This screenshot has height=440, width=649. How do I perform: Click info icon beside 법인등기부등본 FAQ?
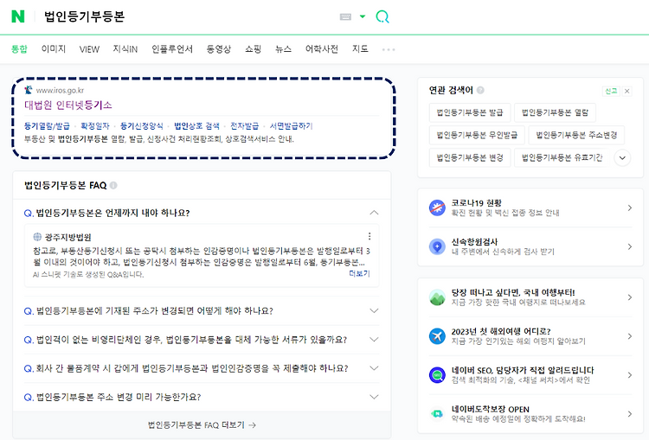click(113, 185)
